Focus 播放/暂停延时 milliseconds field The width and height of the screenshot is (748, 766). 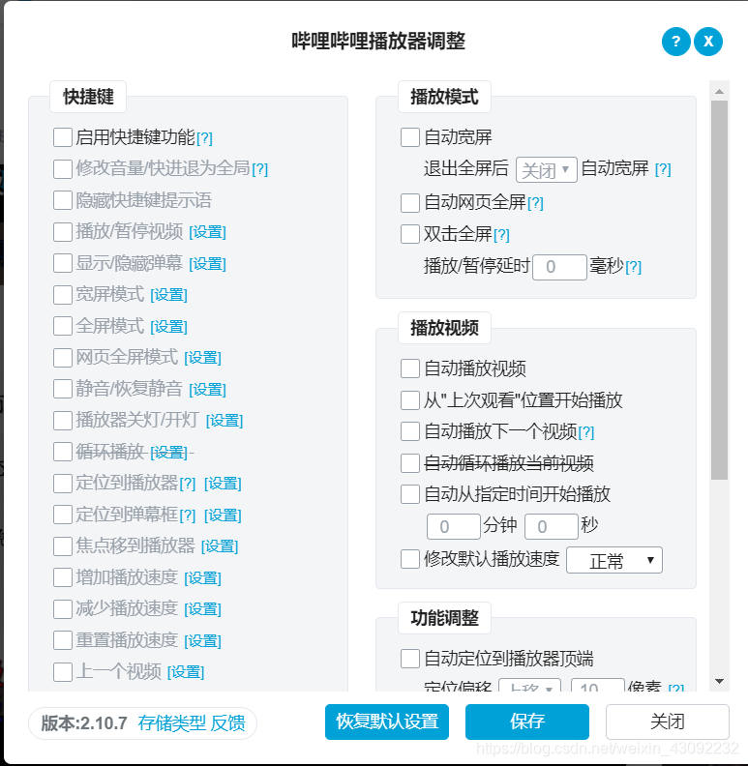559,267
